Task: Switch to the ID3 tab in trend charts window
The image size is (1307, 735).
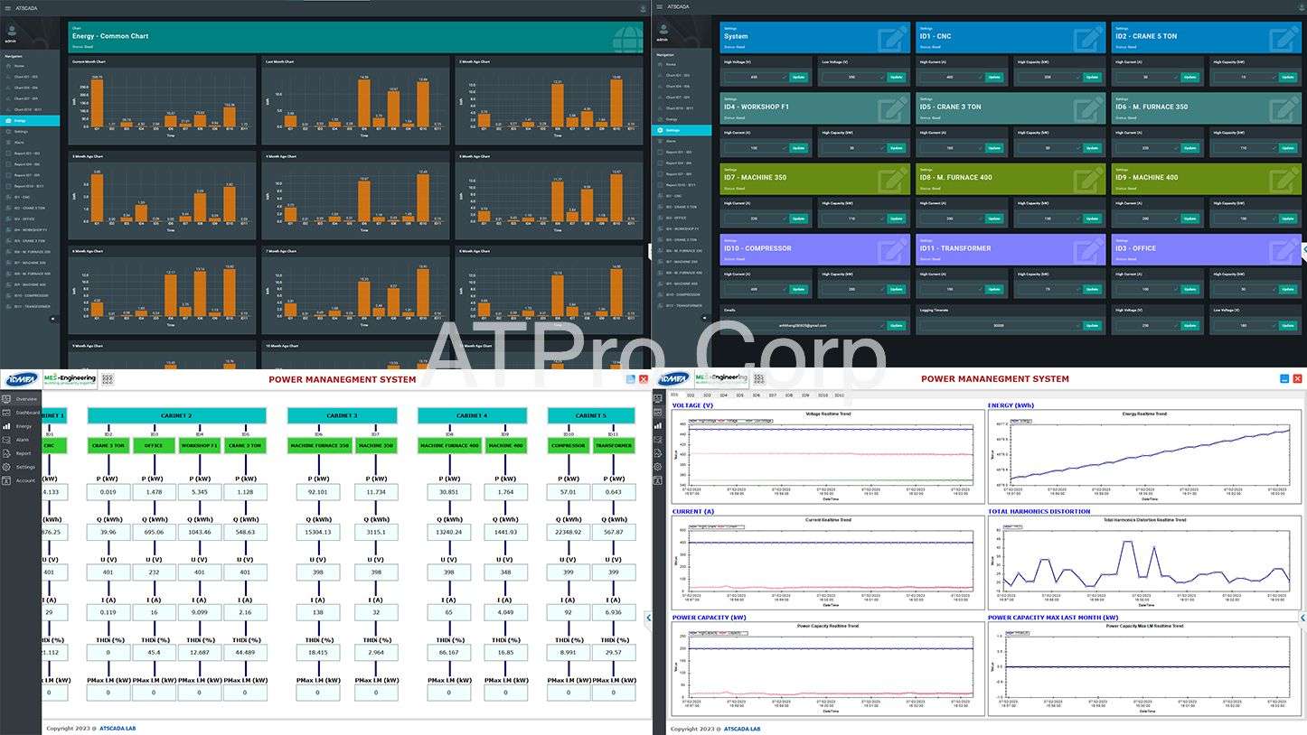Action: [707, 395]
